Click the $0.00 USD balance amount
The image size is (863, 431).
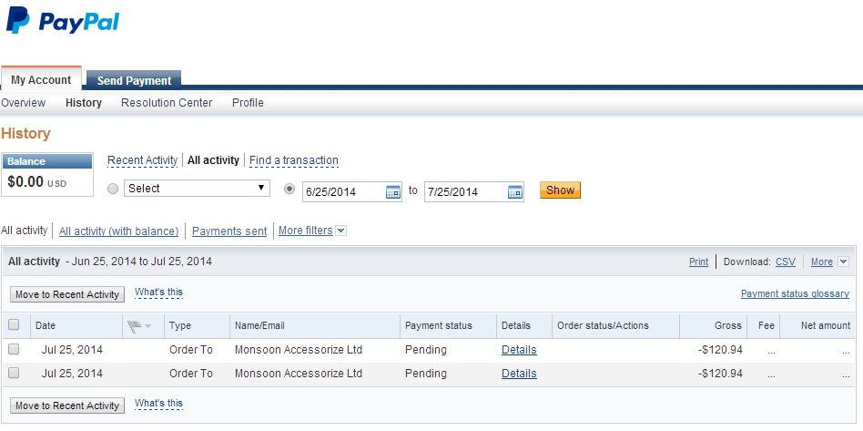[37, 182]
